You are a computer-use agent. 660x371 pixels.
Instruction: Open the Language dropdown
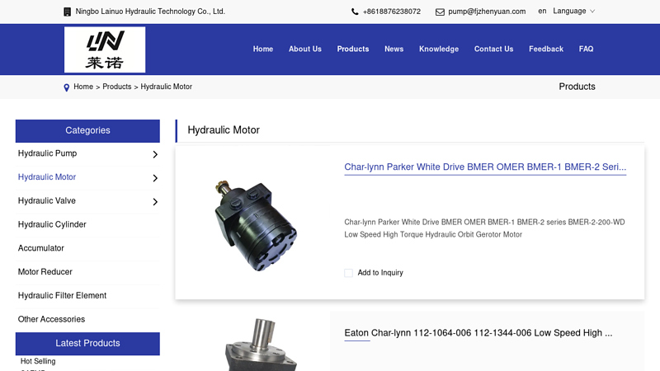pos(573,11)
